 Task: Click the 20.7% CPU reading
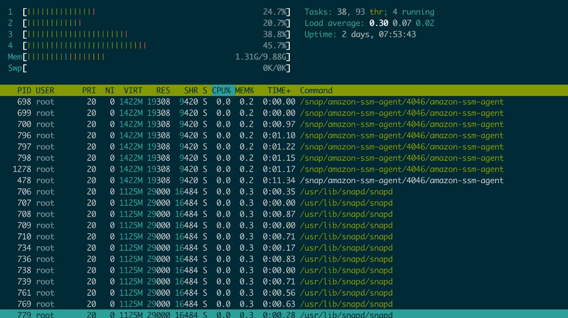275,23
